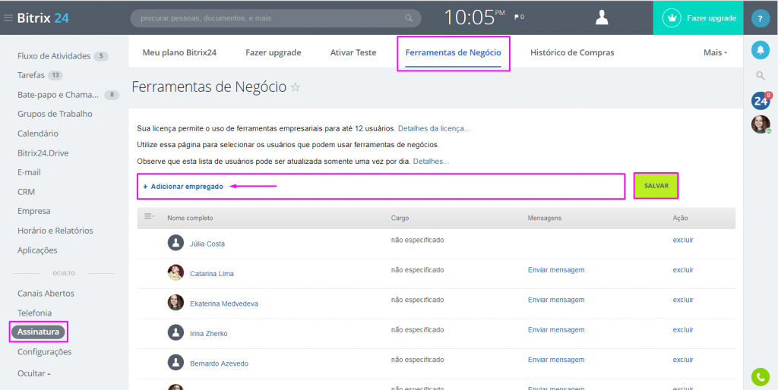Click the SALVAR button
Image resolution: width=778 pixels, height=390 pixels.
(656, 186)
